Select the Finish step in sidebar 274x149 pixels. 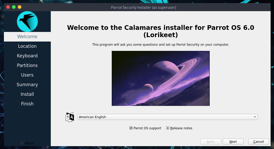click(27, 104)
